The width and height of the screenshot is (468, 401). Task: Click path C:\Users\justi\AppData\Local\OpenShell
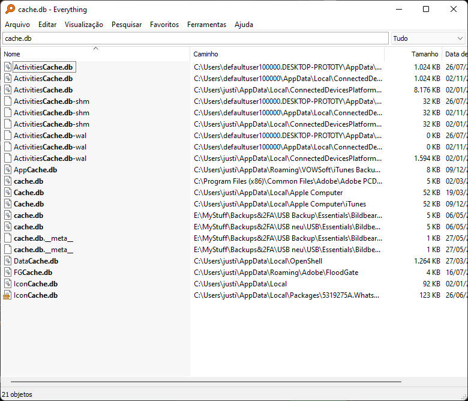coord(258,261)
